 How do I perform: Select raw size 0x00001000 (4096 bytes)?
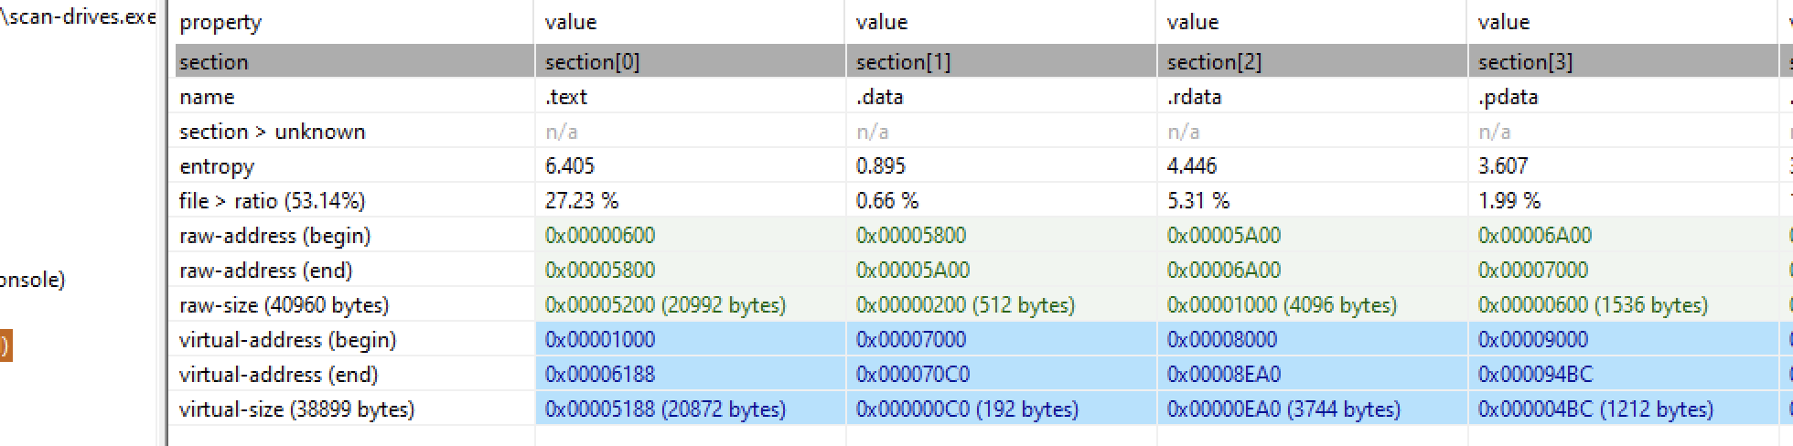point(1282,305)
